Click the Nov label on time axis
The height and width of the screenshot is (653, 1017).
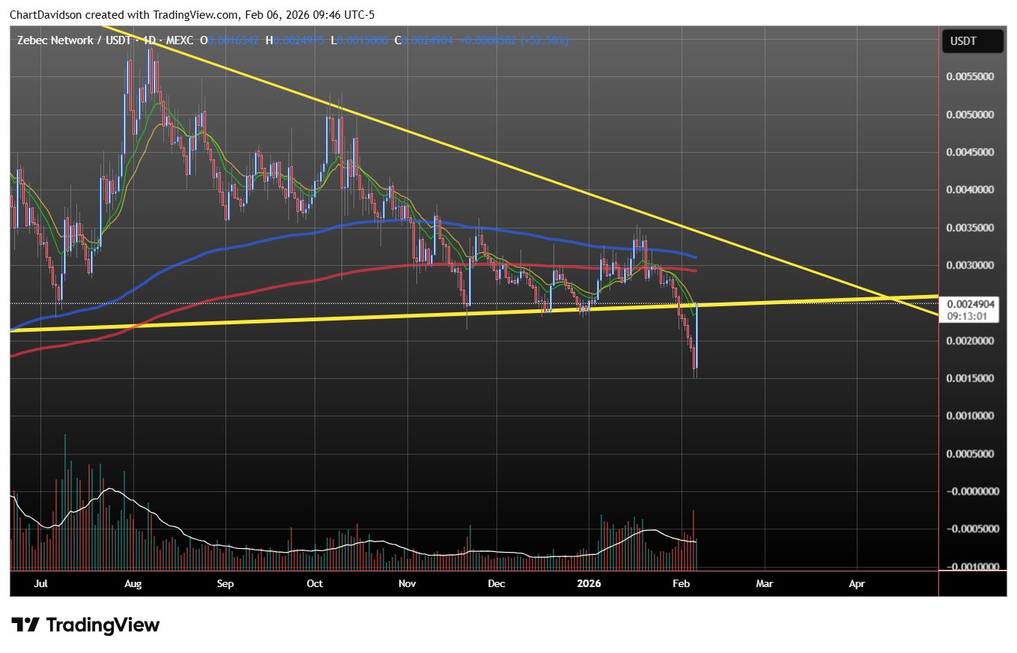pyautogui.click(x=406, y=583)
